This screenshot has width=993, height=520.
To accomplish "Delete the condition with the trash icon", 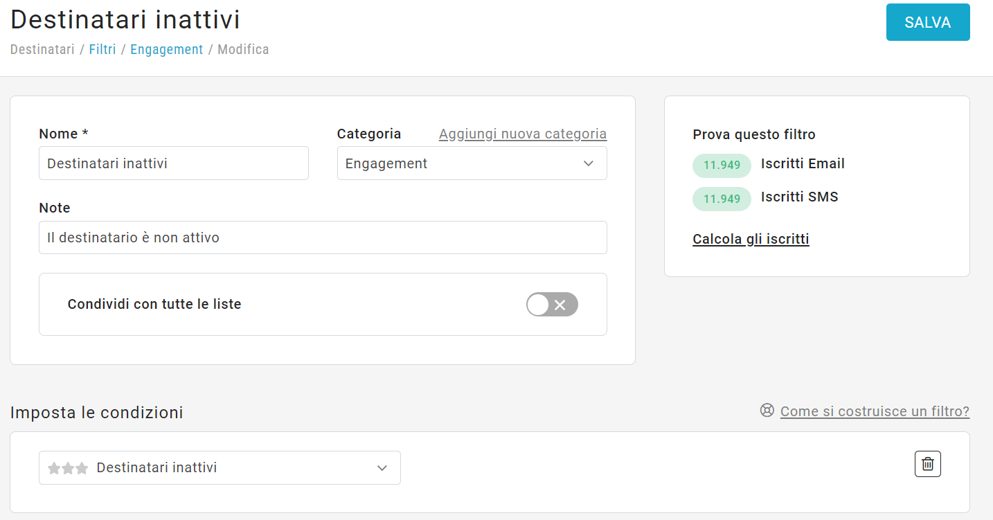I will click(927, 464).
